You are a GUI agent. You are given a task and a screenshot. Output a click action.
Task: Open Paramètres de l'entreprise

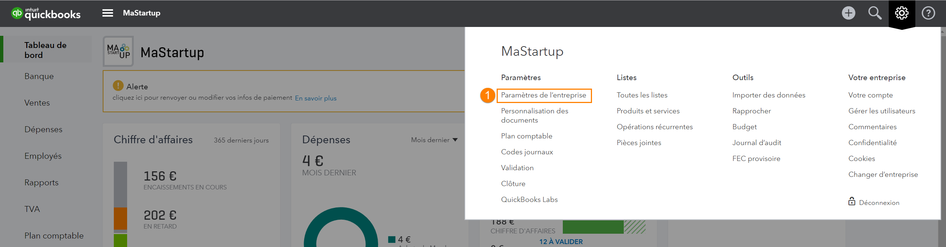tap(544, 95)
